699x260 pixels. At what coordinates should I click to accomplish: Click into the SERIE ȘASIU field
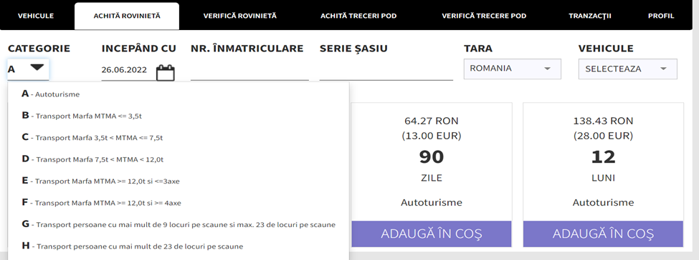point(386,70)
